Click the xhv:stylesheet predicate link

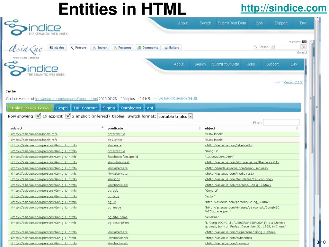(x=119, y=162)
